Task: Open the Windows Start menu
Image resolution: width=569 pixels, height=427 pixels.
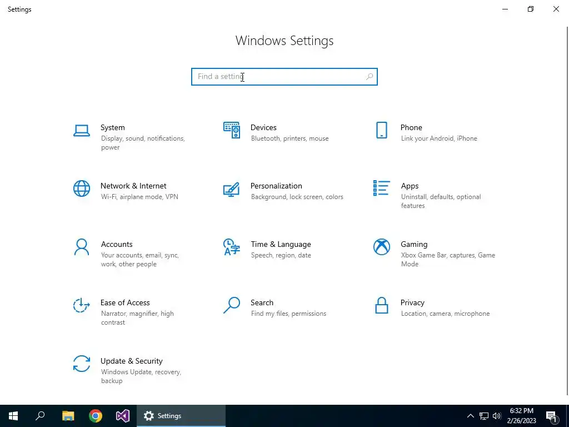Action: pos(13,416)
